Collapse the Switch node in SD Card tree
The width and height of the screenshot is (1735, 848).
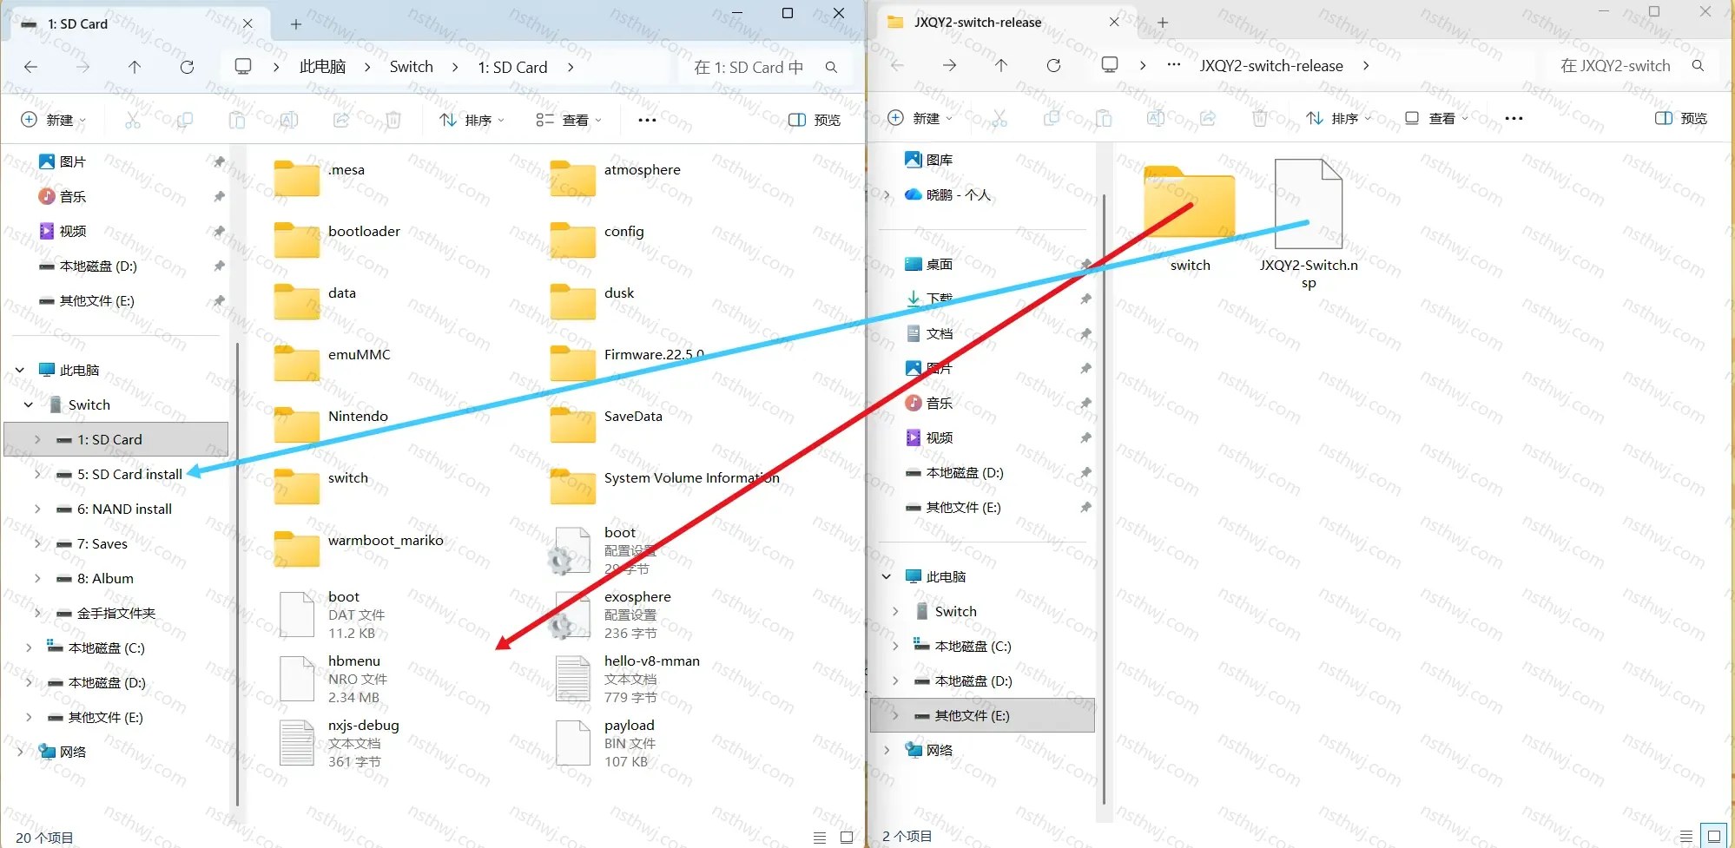(x=29, y=404)
